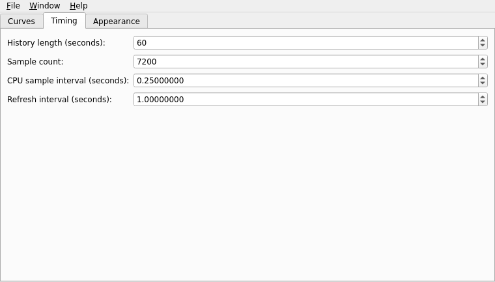This screenshot has height=282, width=495.
Task: Decrease Sample count with down arrow
Action: (x=483, y=64)
